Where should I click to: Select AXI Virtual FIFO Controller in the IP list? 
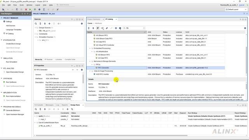click(x=105, y=45)
